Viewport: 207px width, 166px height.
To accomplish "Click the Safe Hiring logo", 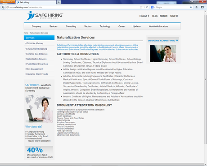I will pyautogui.click(x=45, y=15).
